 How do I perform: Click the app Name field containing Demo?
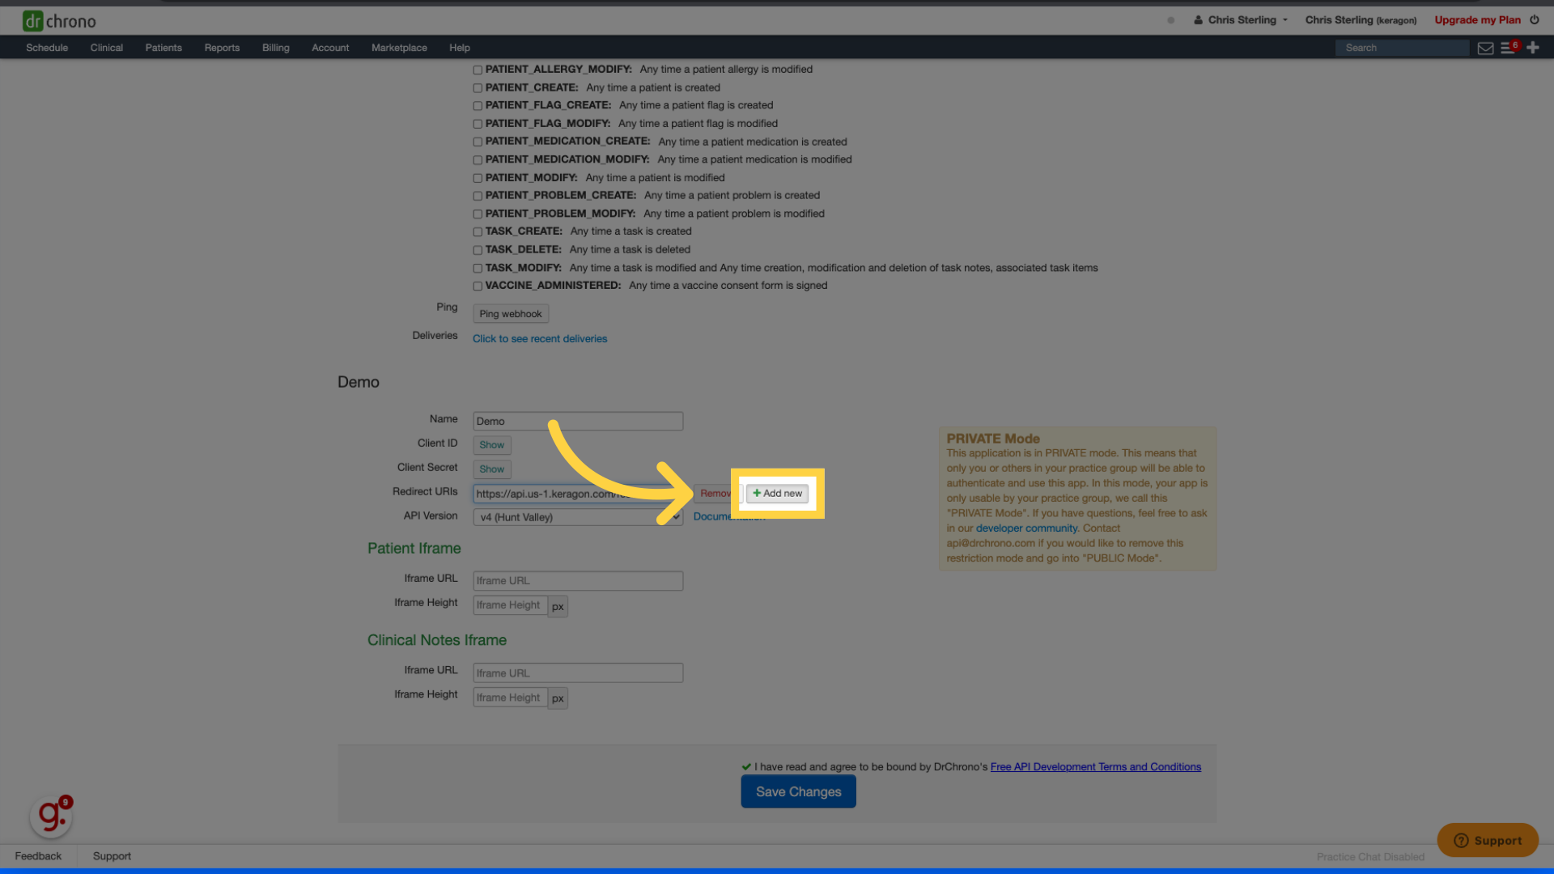578,422
